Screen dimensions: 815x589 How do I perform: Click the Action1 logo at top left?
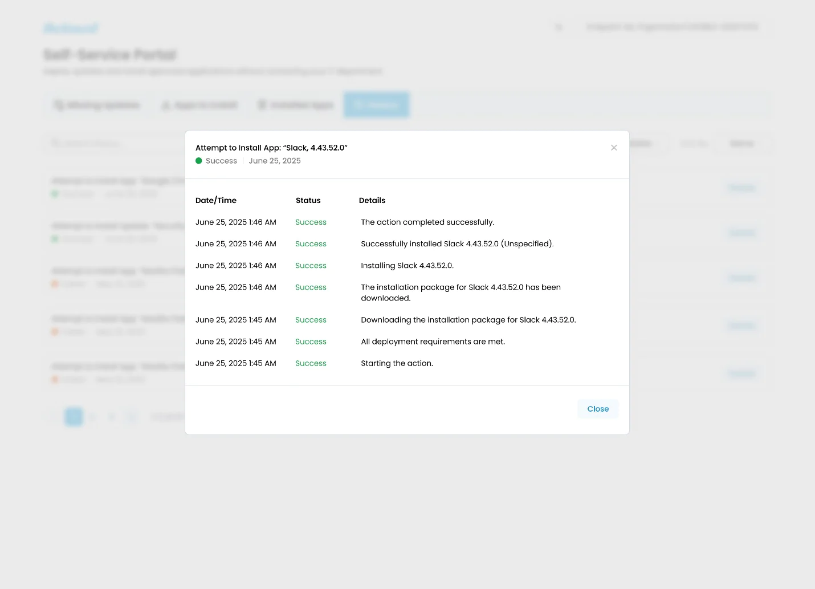[71, 28]
